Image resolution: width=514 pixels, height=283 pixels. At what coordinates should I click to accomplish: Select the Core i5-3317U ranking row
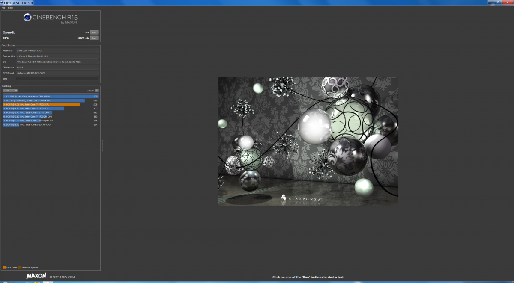pos(51,124)
